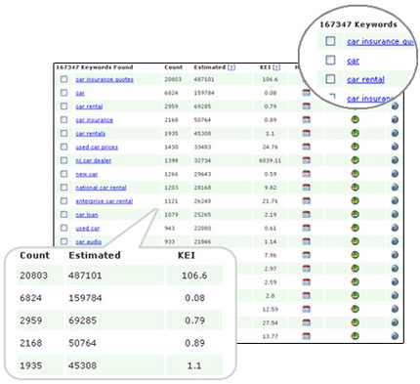The image size is (420, 384).
Task: Open globe icon in 'used car prices' row
Action: point(395,147)
